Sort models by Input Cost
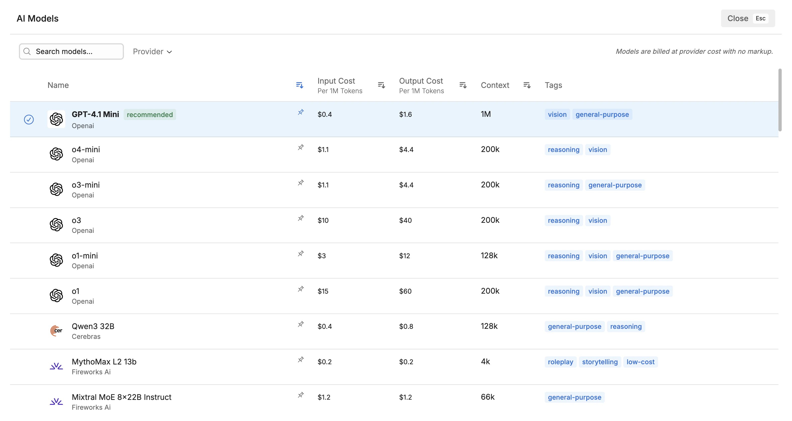Screen dimensions: 792x421 [381, 85]
